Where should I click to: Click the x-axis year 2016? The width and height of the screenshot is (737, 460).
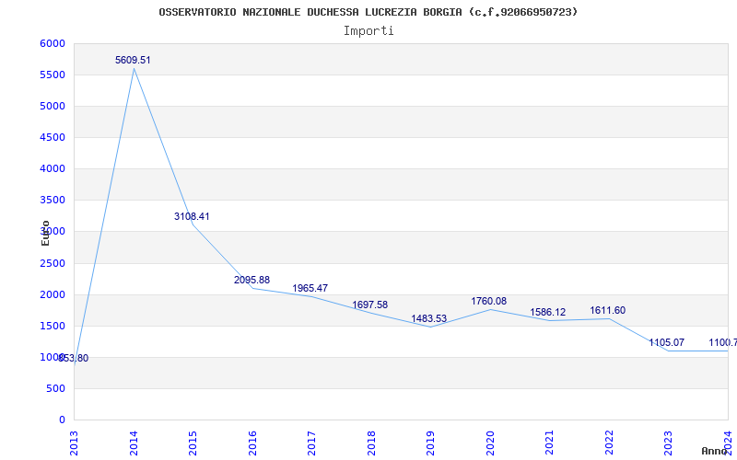(252, 443)
